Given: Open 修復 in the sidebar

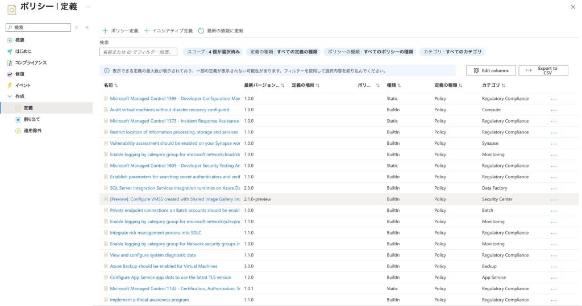Looking at the screenshot, I should coord(19,74).
